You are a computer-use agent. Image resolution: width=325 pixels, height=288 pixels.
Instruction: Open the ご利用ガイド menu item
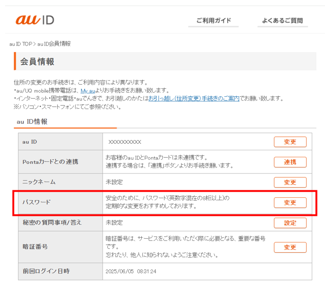[x=214, y=20]
